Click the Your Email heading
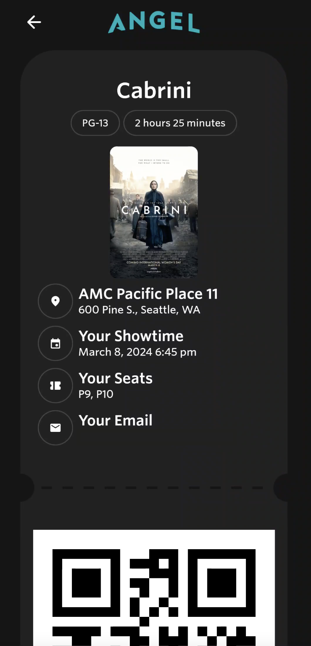 pos(115,420)
